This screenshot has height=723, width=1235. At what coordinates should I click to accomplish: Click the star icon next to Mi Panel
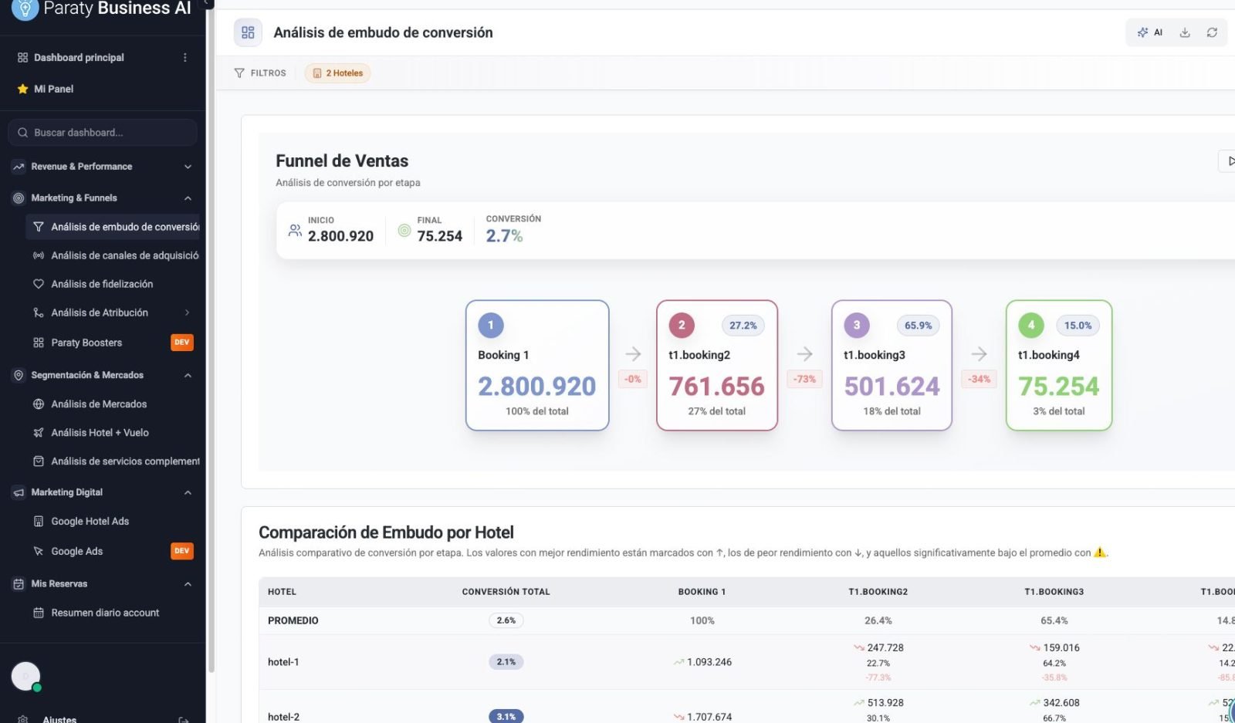click(22, 90)
